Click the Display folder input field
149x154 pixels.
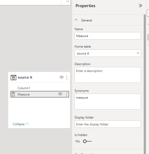point(108,124)
